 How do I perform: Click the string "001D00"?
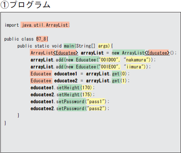109,60
